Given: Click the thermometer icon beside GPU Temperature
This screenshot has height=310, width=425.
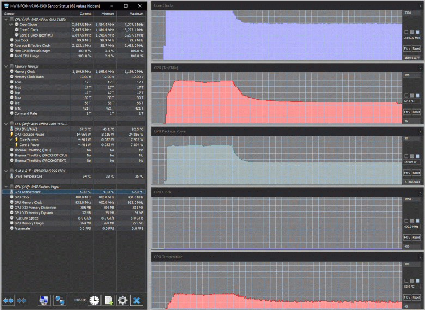Looking at the screenshot, I should pyautogui.click(x=11, y=192).
